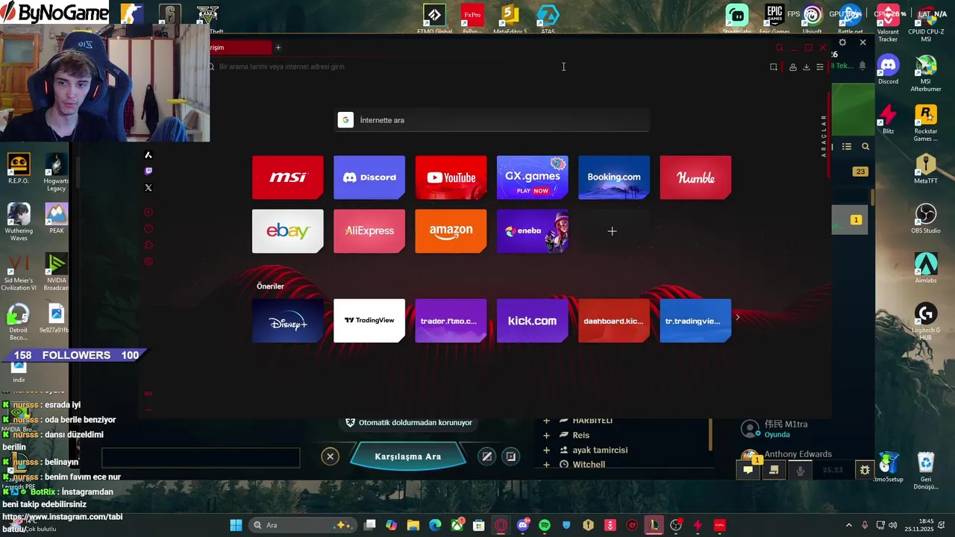
Task: Click the round X cancel button beside Karşılaşma Ara
Action: [x=330, y=456]
